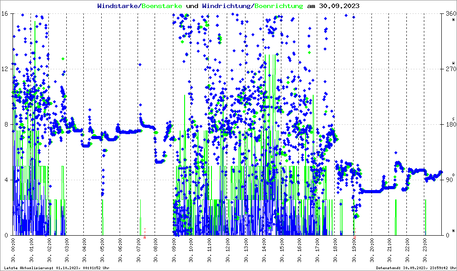Image resolution: width=457 pixels, height=271 pixels.
Task: Click the 20:00 time axis label
Action: tap(371, 250)
